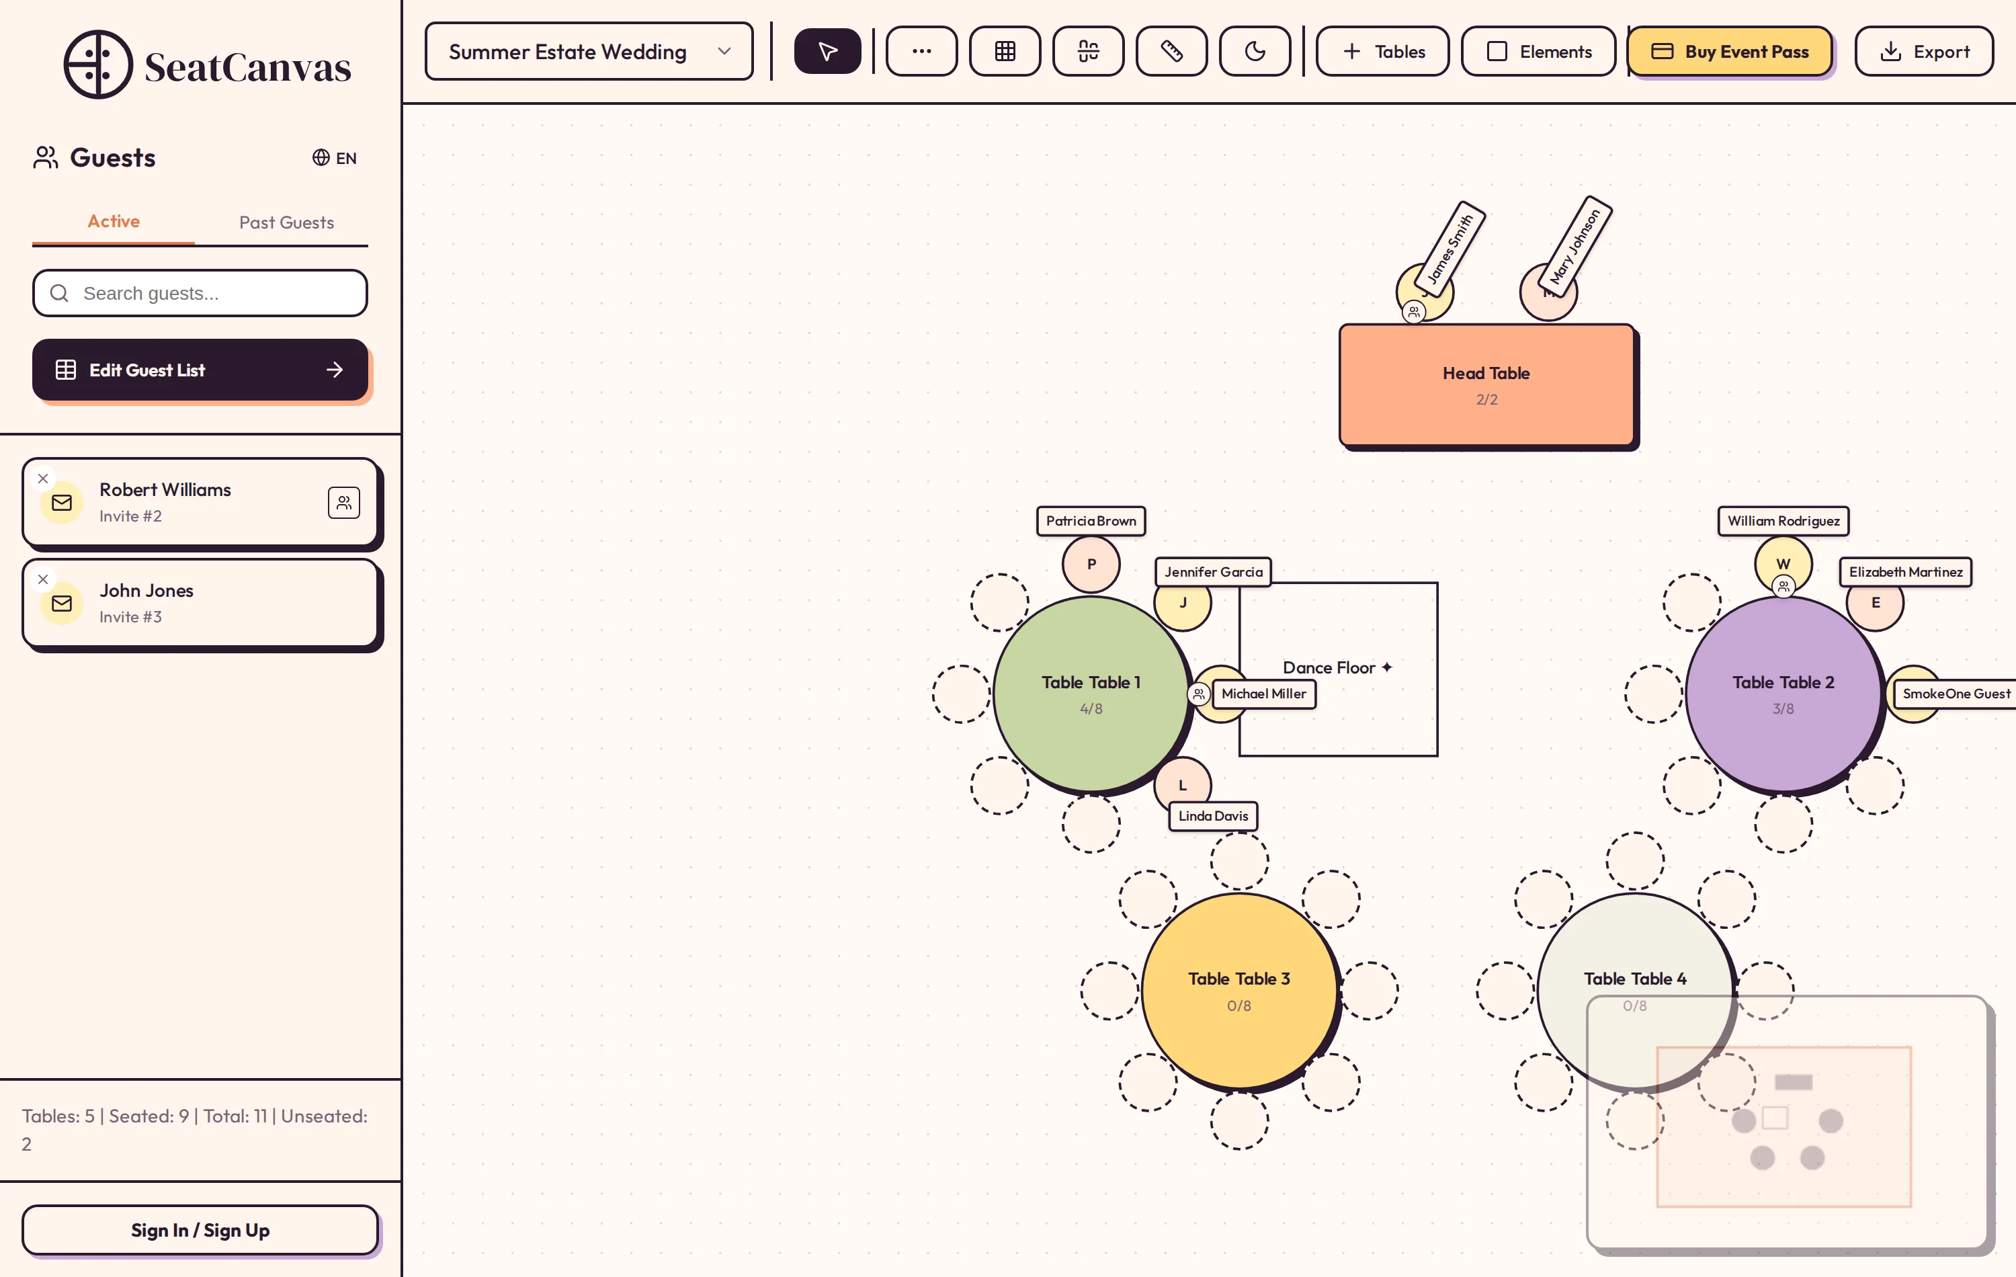Viewport: 2016px width, 1277px height.
Task: Click the Patricia Brown name label
Action: [x=1090, y=520]
